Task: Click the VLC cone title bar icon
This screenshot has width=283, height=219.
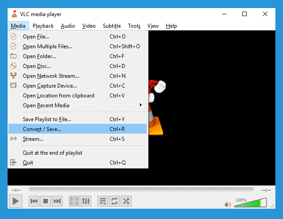Action: coord(14,14)
